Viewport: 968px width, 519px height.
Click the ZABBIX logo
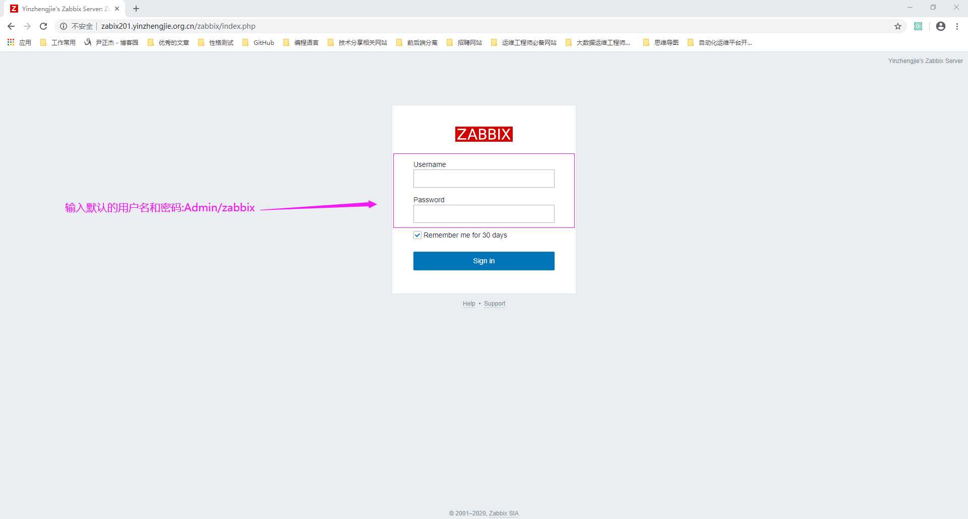483,134
